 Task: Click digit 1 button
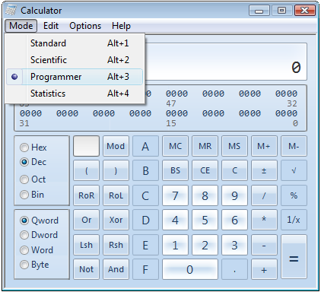click(x=175, y=245)
